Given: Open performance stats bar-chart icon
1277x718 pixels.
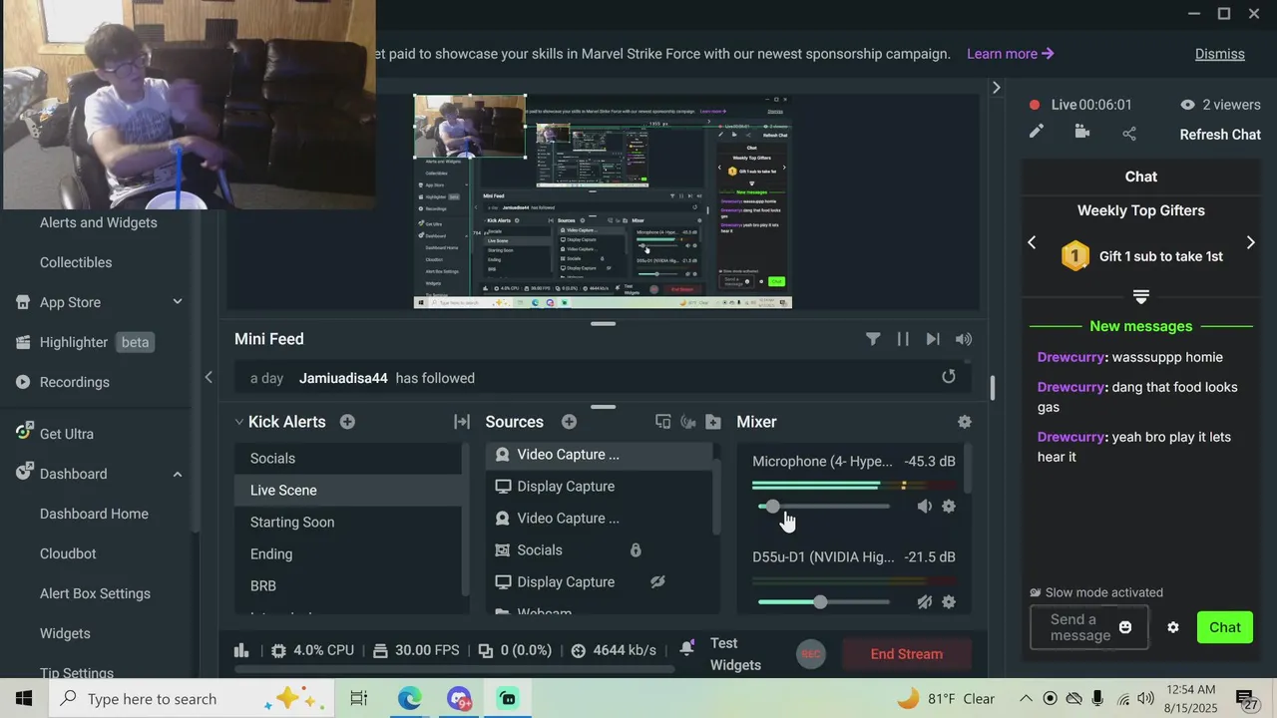Looking at the screenshot, I should [241, 650].
